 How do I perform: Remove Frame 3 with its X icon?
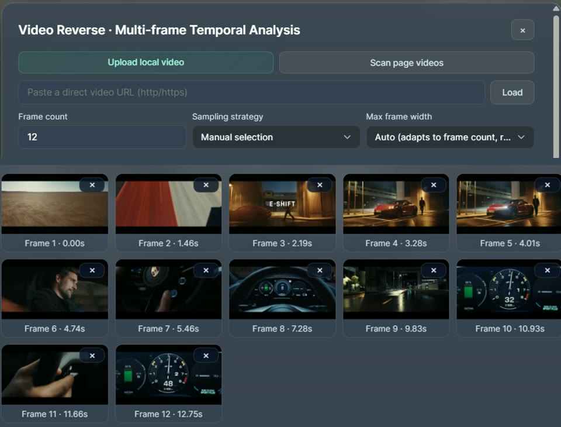[320, 185]
